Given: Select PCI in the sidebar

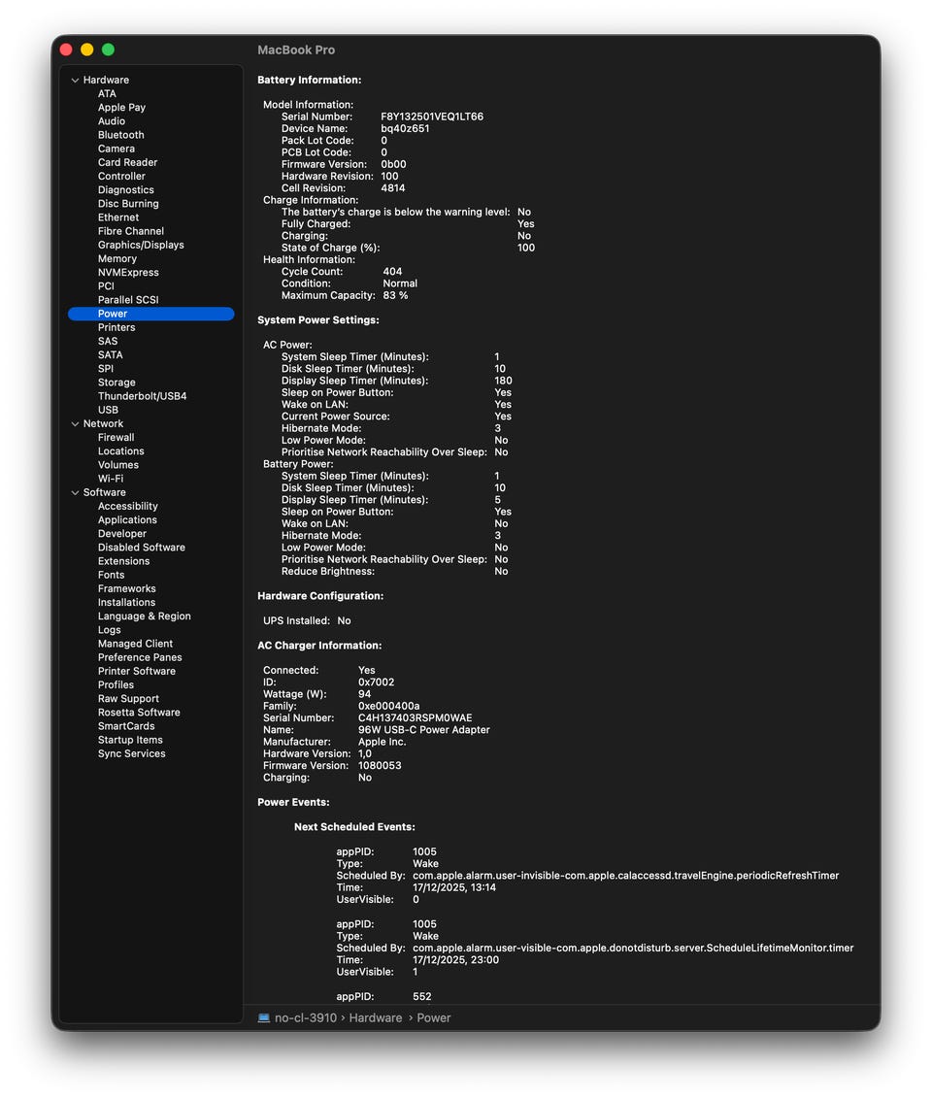Looking at the screenshot, I should click(x=106, y=286).
